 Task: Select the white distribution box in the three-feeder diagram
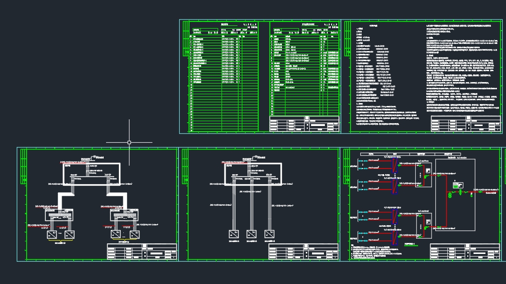coord(253,174)
